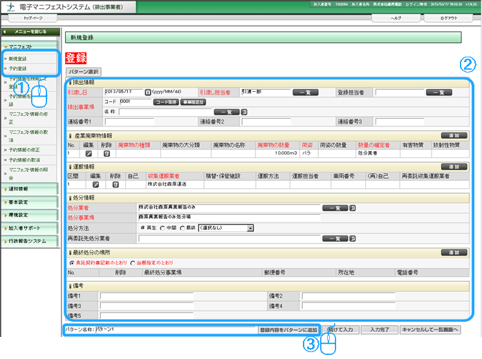
Task: Focus the 備考4 input field
Action: [349, 306]
